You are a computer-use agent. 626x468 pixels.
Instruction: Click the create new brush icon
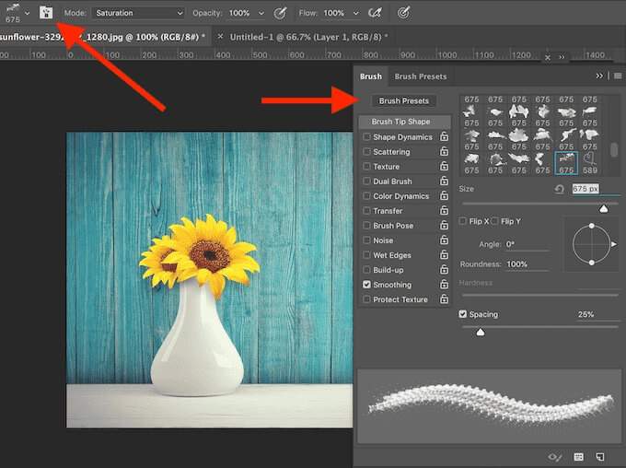[599, 456]
